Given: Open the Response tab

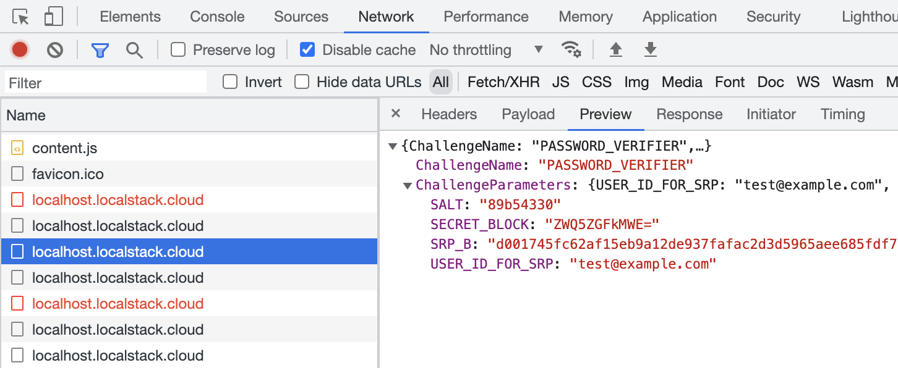Looking at the screenshot, I should [x=689, y=114].
